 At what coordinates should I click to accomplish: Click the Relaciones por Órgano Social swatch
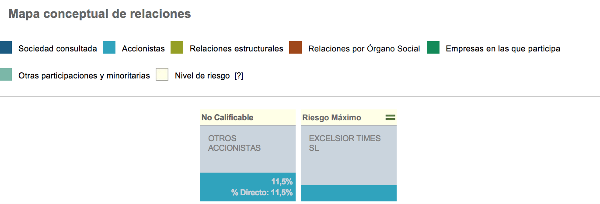tap(295, 48)
